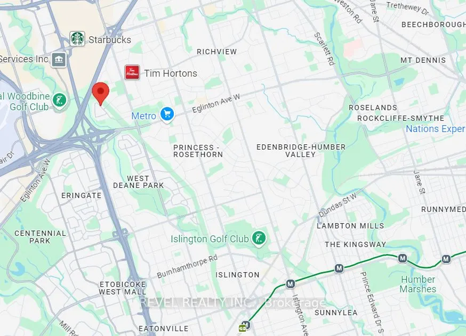
Task: Click the Edenbridge-Humber Valley neighbourhood label
Action: (301, 151)
